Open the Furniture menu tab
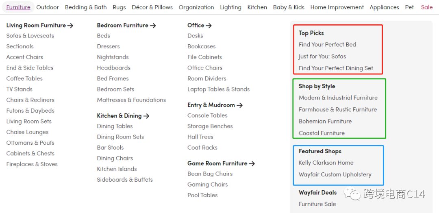The width and height of the screenshot is (439, 213). [x=18, y=7]
